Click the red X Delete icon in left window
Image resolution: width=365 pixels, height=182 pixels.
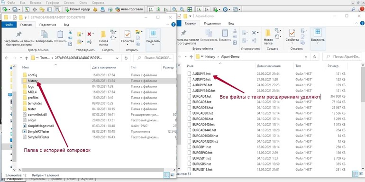[x=89, y=34]
